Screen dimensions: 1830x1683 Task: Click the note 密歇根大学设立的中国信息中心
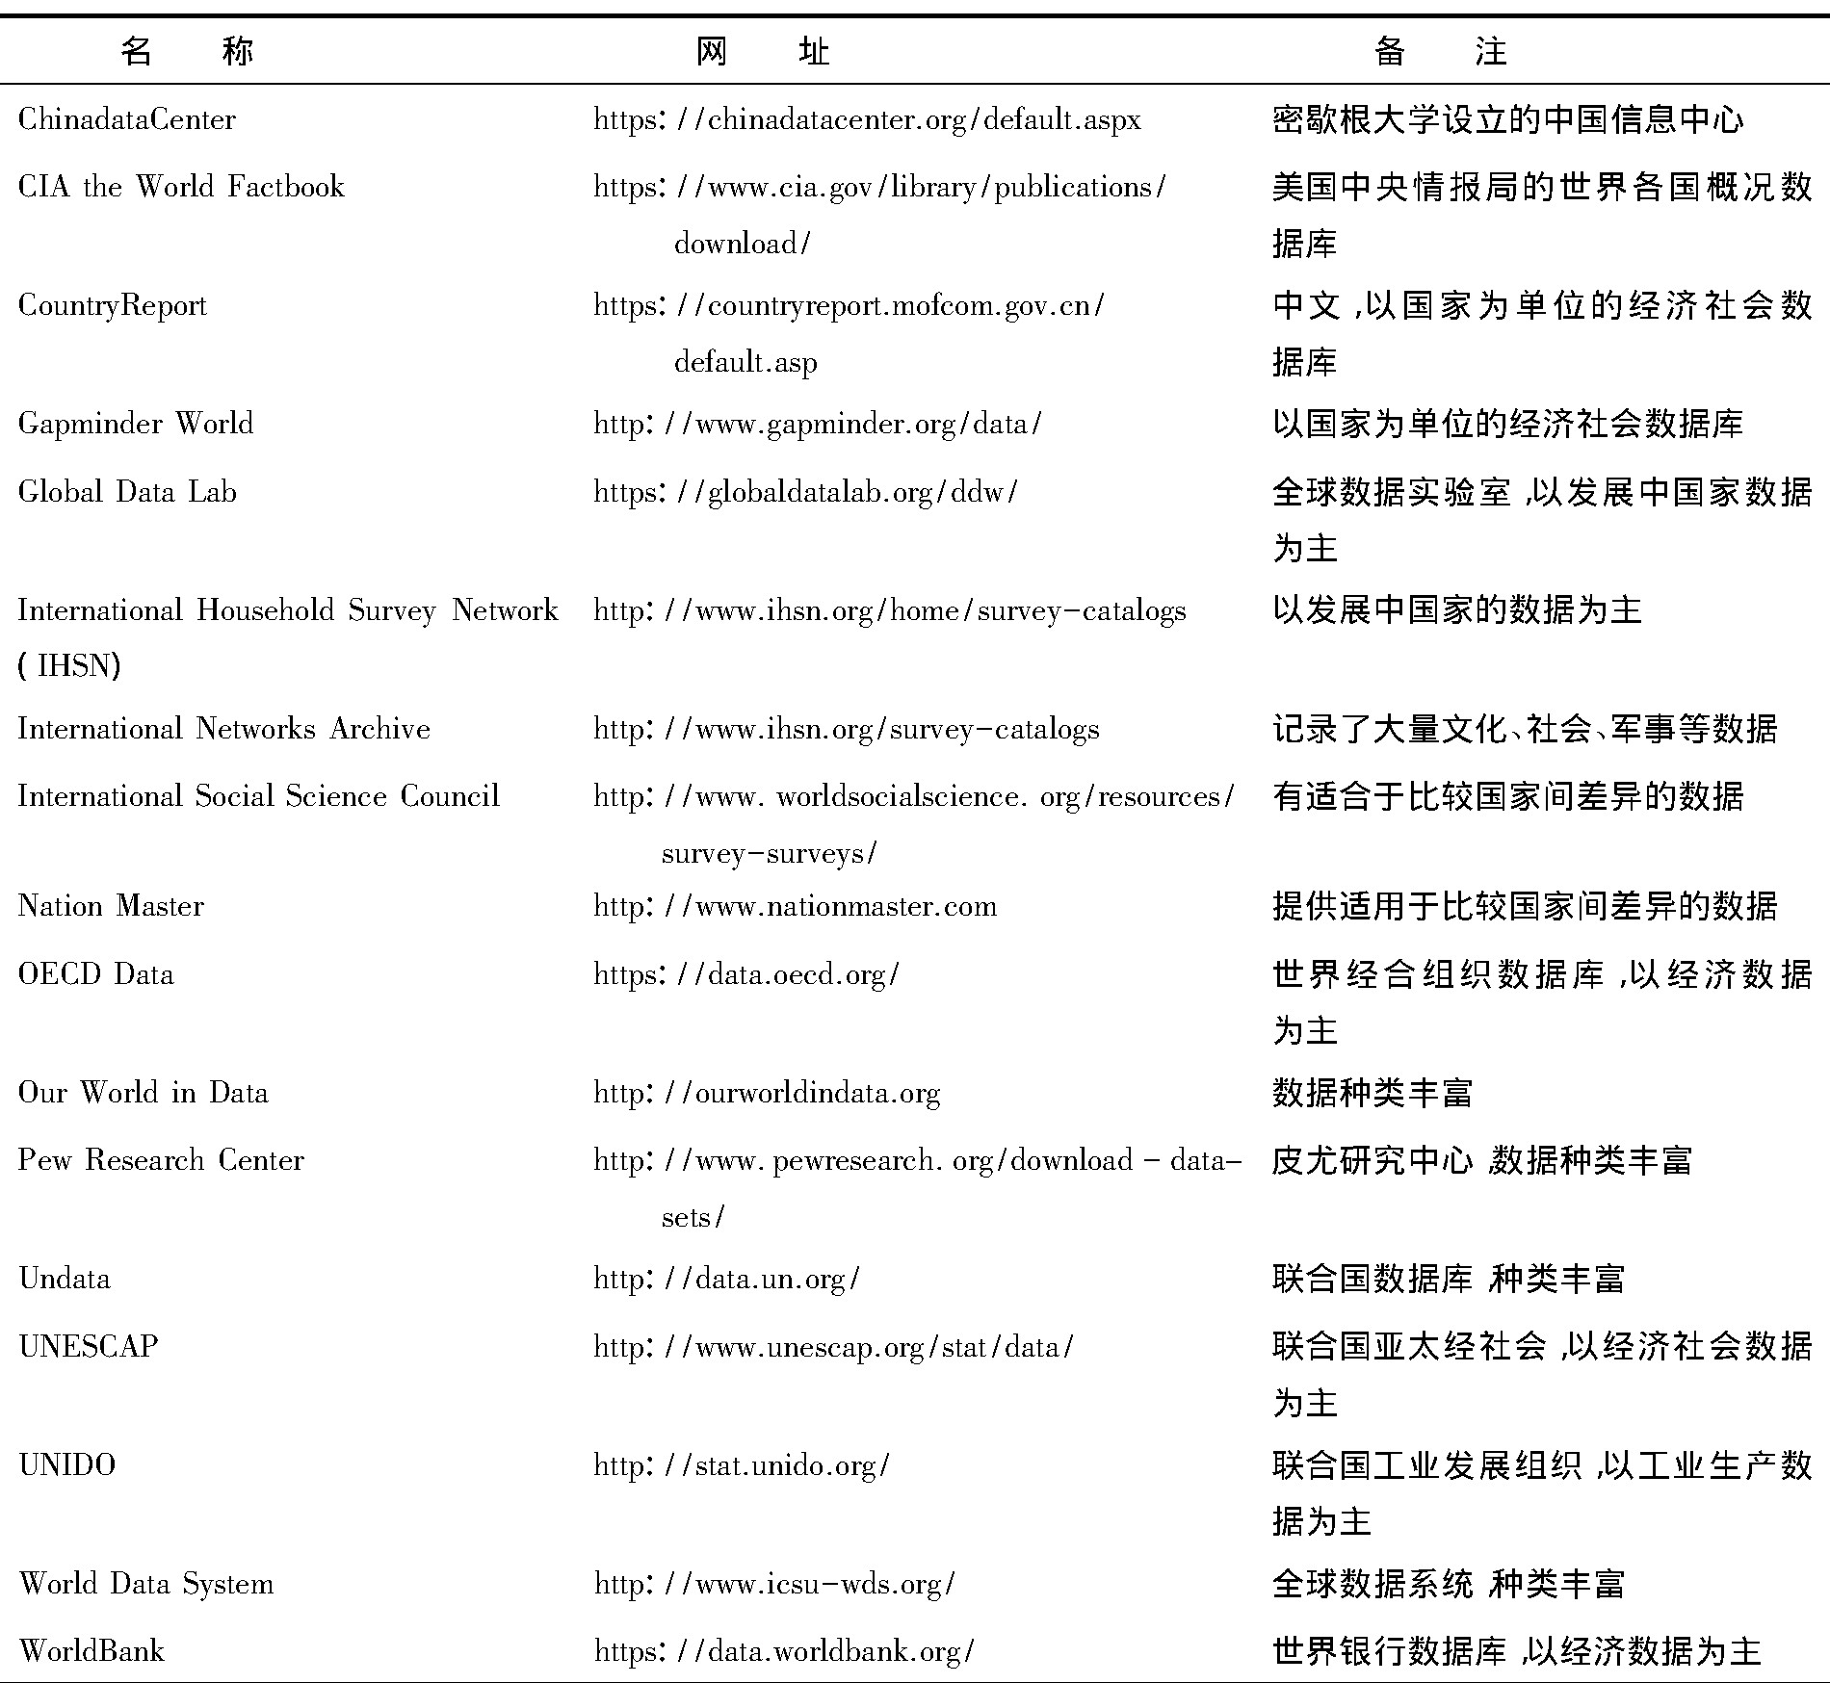[x=1507, y=120]
